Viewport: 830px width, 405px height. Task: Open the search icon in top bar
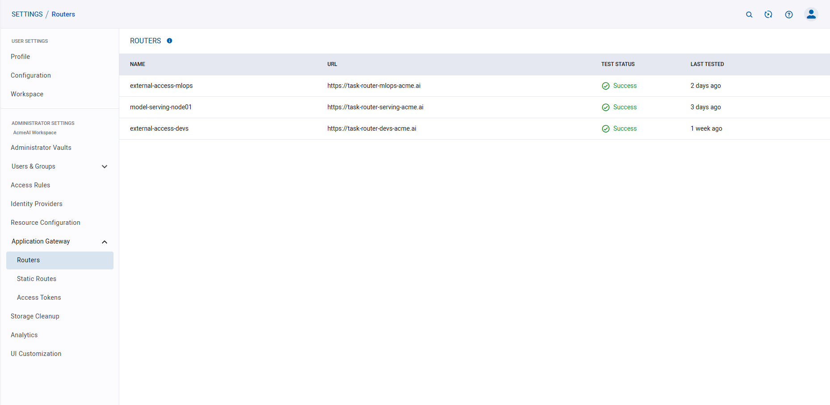[x=749, y=14]
